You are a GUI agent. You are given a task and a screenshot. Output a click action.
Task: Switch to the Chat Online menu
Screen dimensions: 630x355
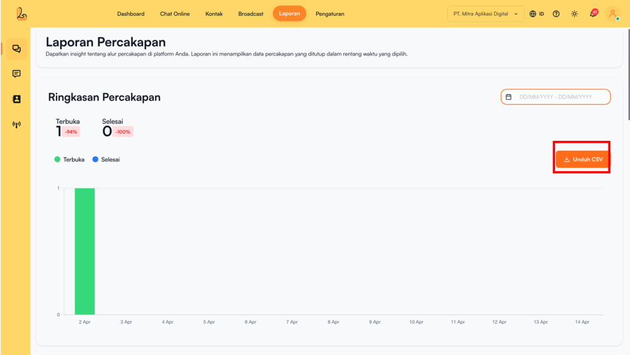[x=175, y=14]
